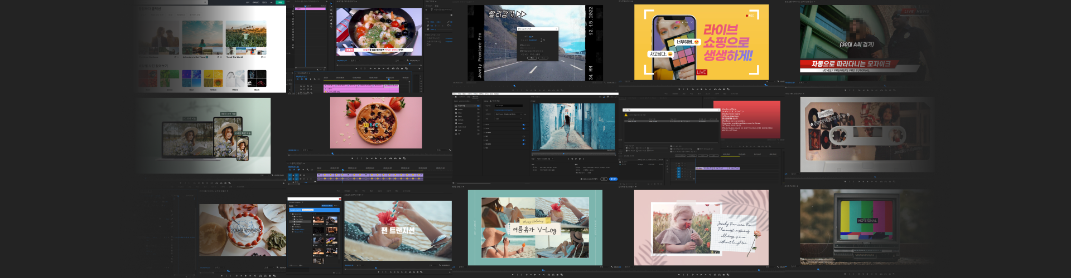The image size is (1071, 278).
Task: Close the small dialog over the road video
Action: click(557, 29)
